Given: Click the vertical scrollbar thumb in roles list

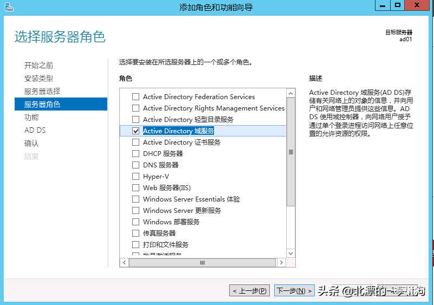Looking at the screenshot, I should (290, 152).
